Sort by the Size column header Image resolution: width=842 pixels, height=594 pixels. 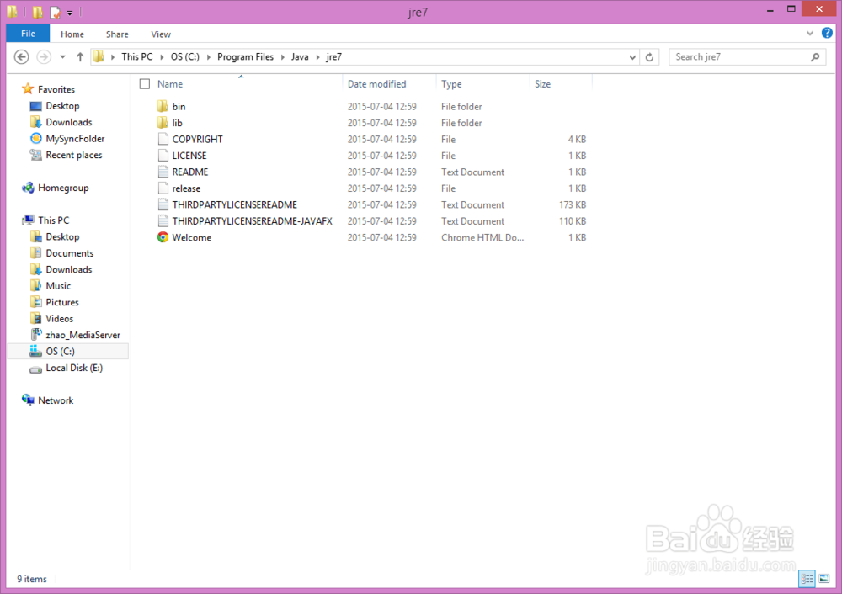[x=542, y=84]
